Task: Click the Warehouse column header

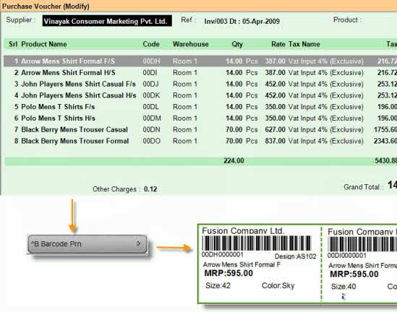Action: (x=191, y=44)
